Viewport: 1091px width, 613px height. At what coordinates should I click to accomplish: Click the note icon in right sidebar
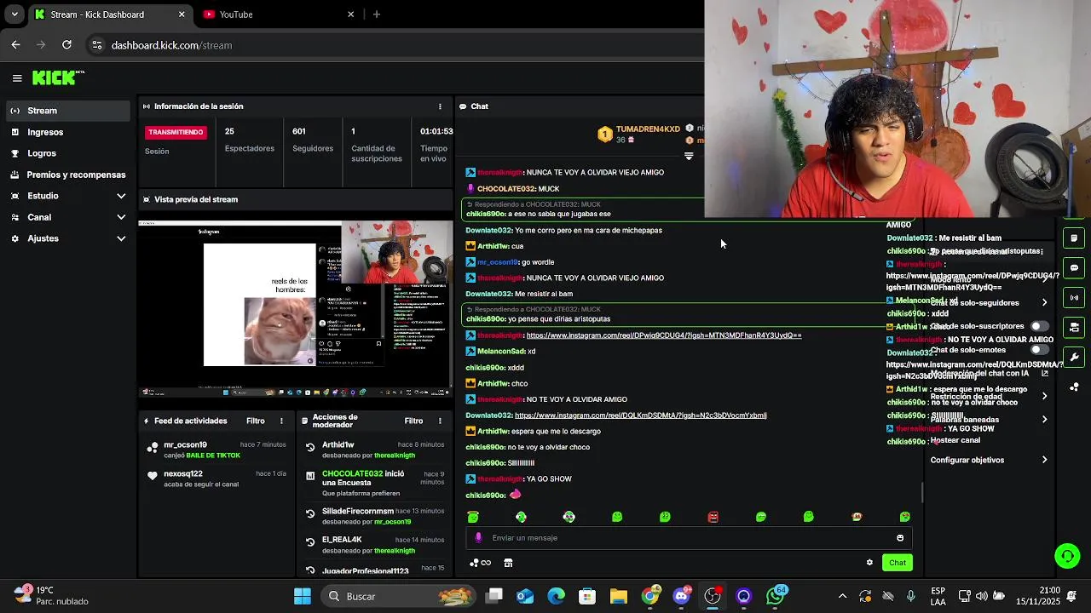(1074, 238)
